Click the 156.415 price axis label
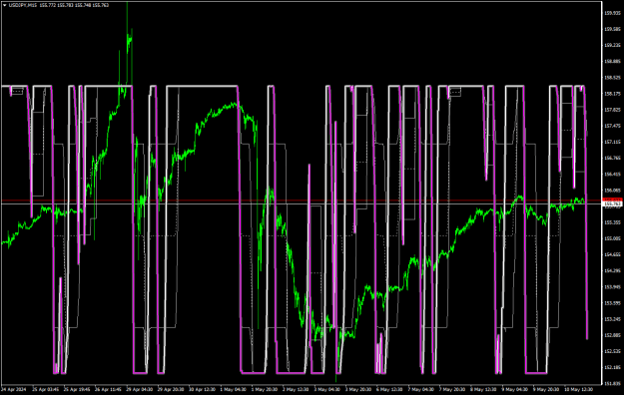Screen dimensions: 624x395 tap(612, 174)
